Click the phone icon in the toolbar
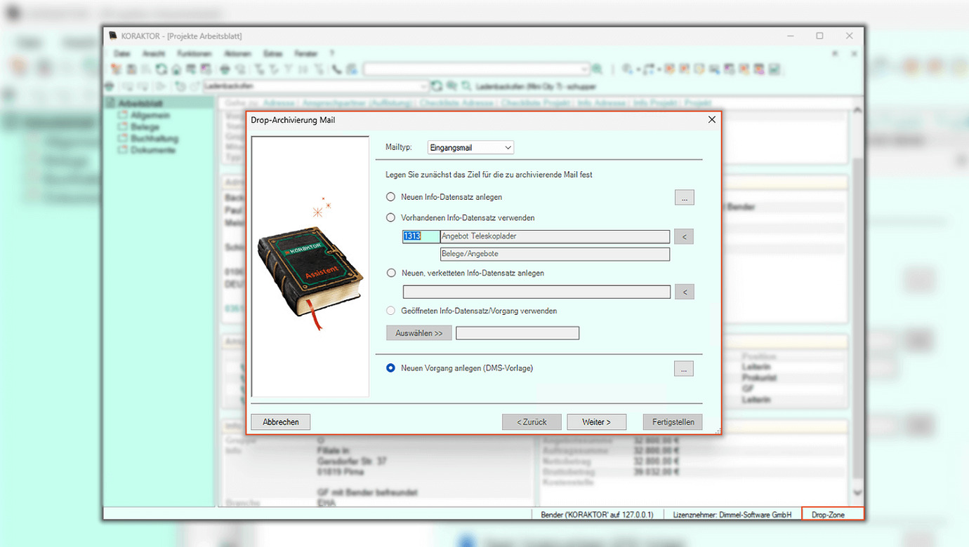The image size is (969, 547). tap(337, 69)
